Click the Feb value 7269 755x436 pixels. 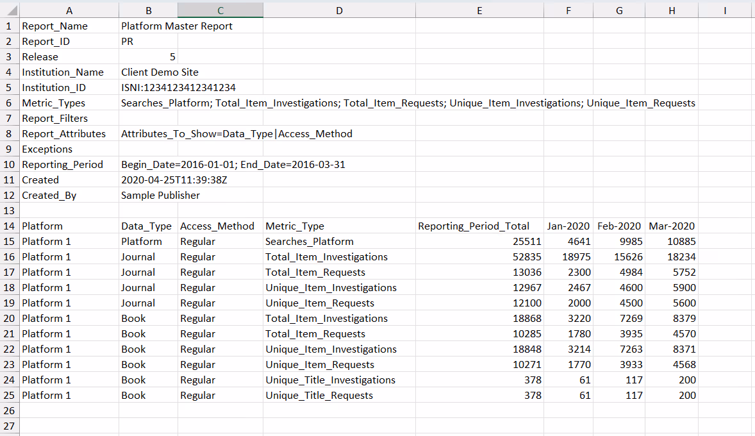tap(618, 319)
